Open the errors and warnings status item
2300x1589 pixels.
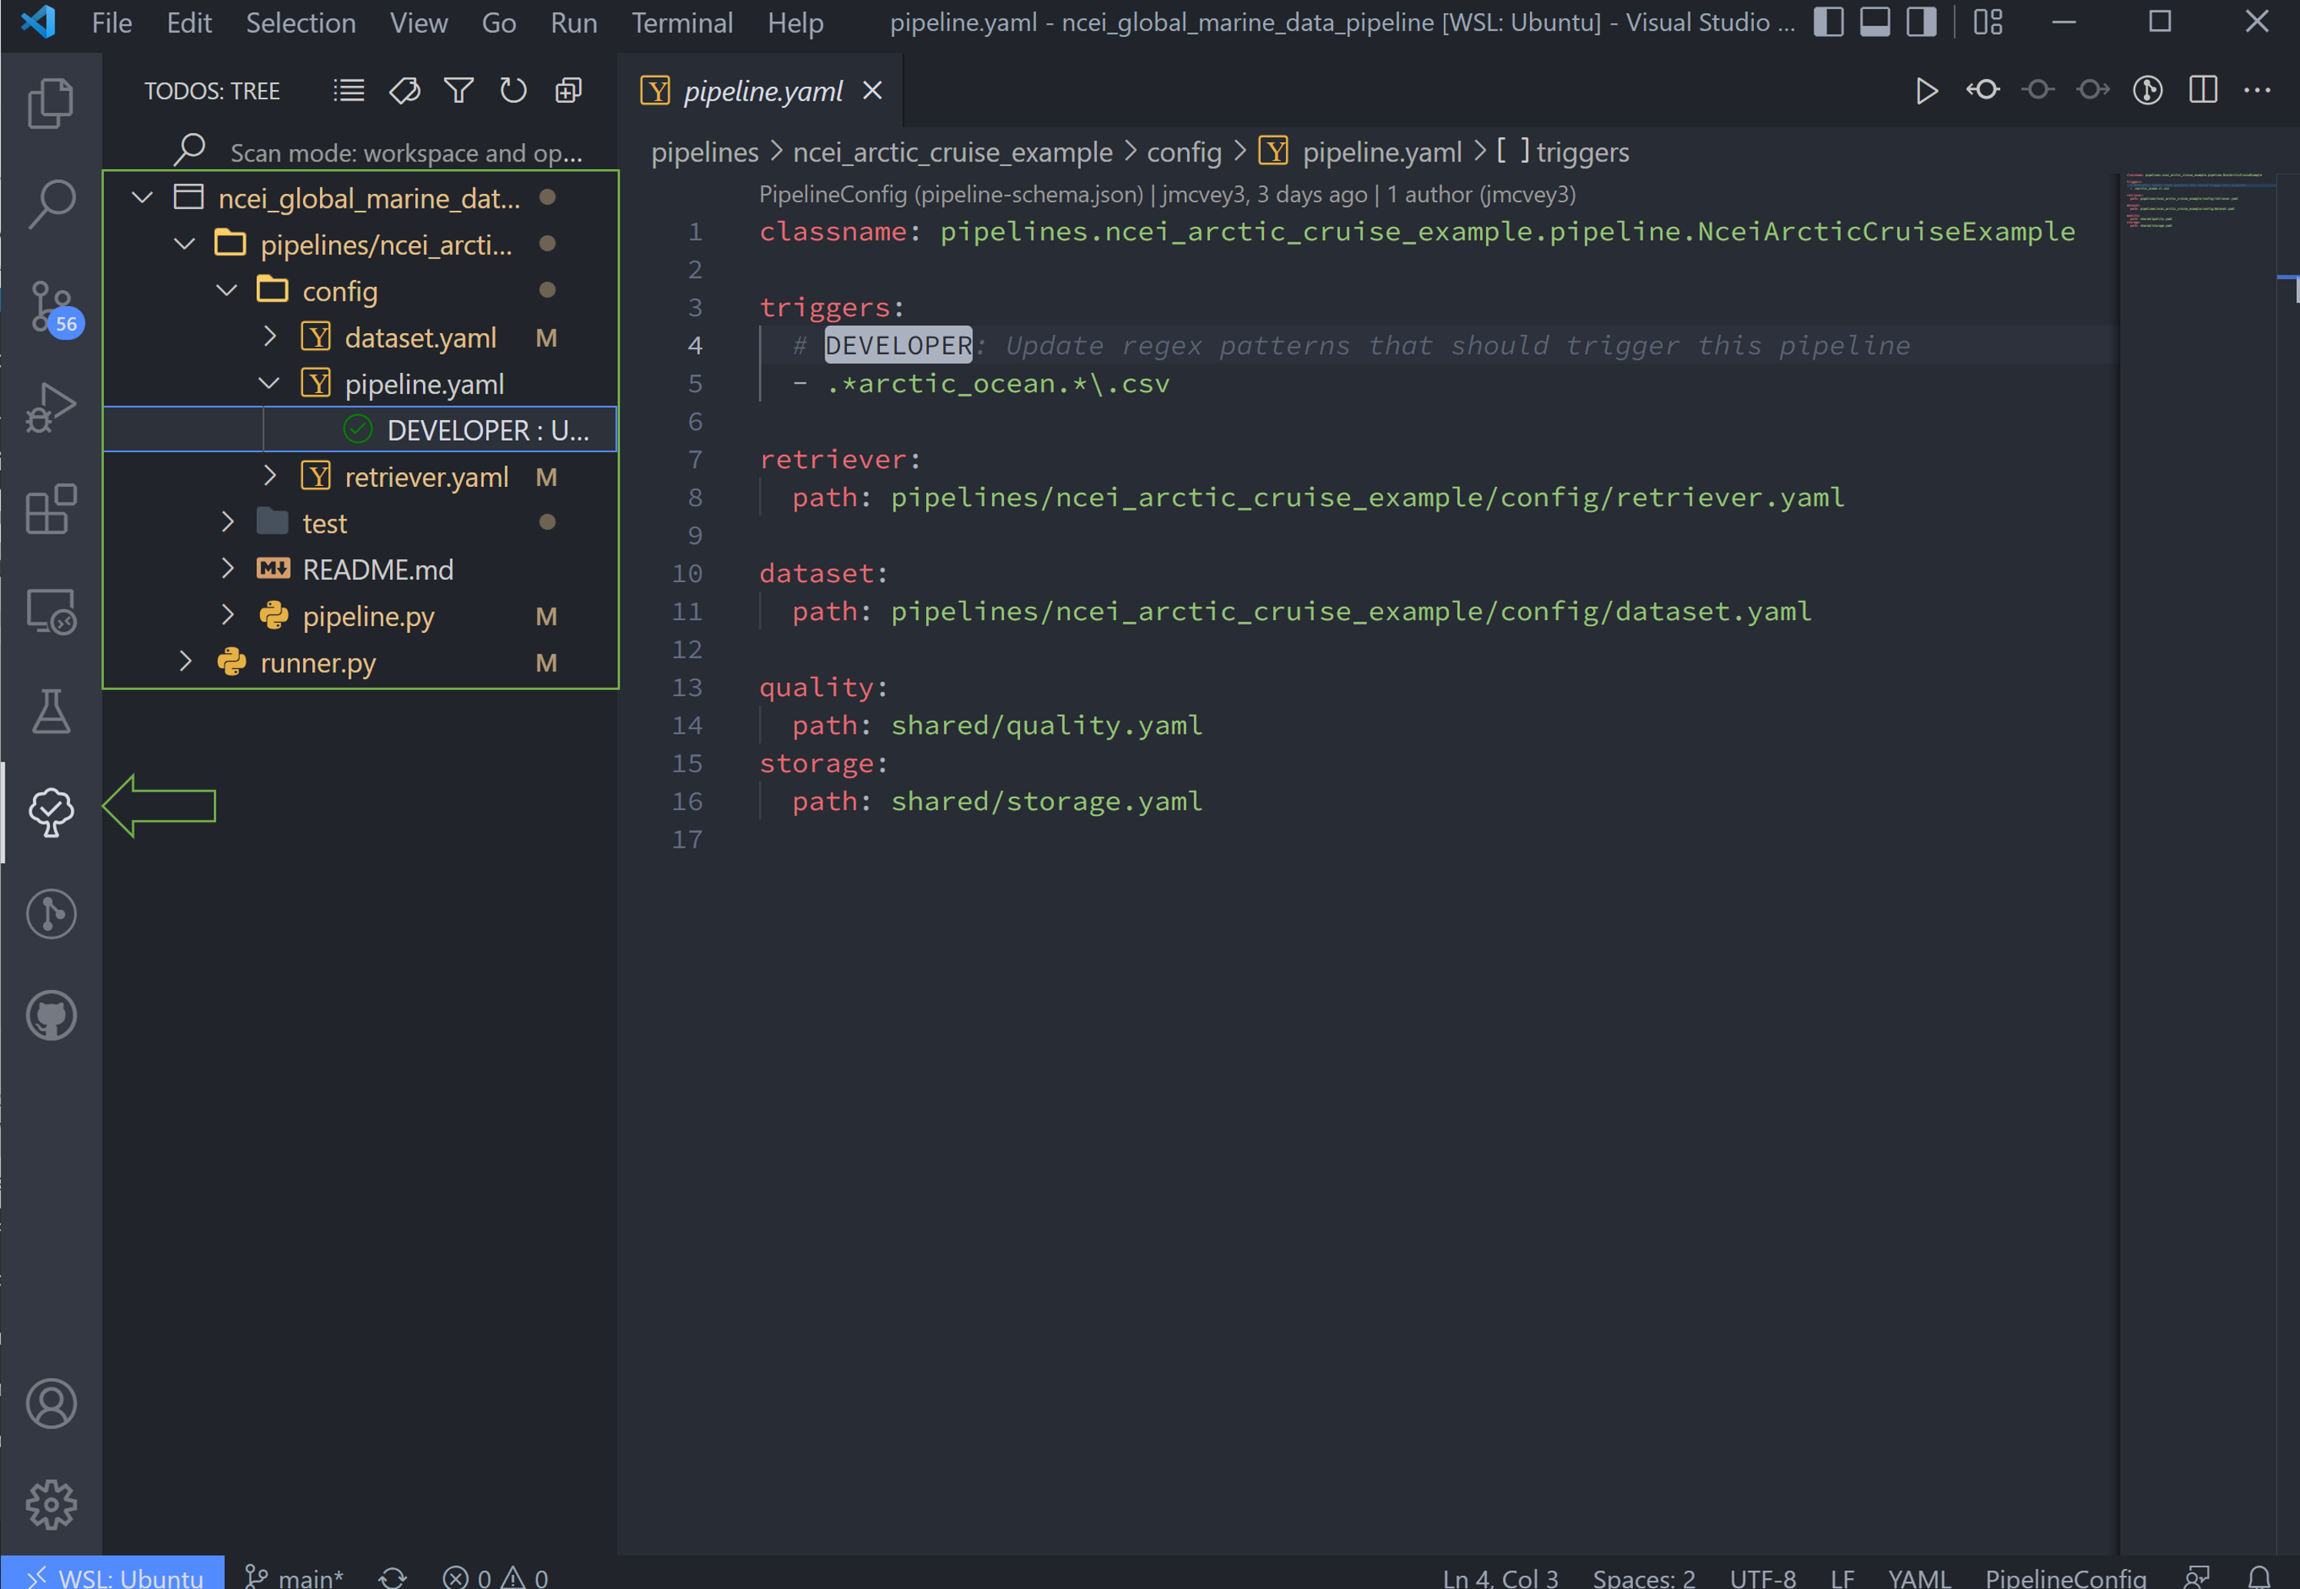tap(495, 1577)
